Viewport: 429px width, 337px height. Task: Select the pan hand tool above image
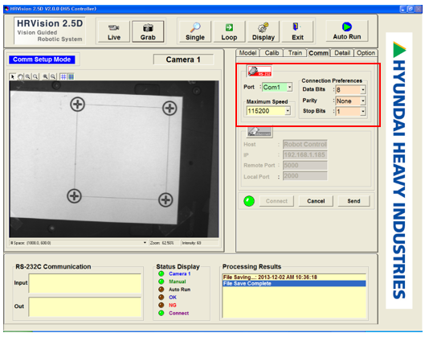[x=21, y=76]
